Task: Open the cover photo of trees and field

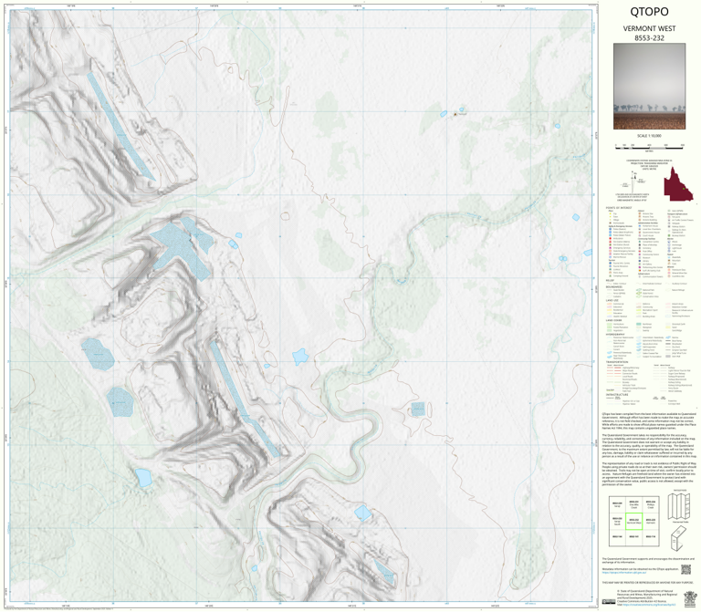Action: 649,87
